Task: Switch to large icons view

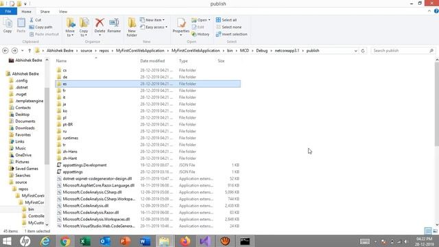Action: pos(435,231)
